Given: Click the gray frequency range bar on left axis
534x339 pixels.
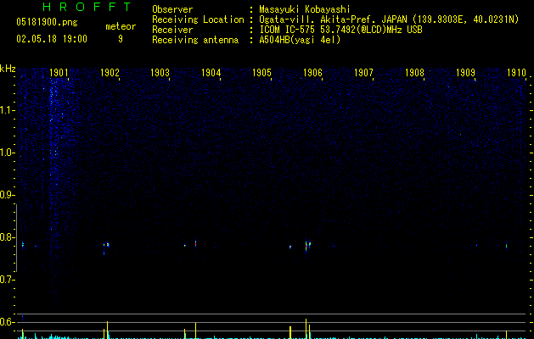Looking at the screenshot, I should tap(16, 237).
